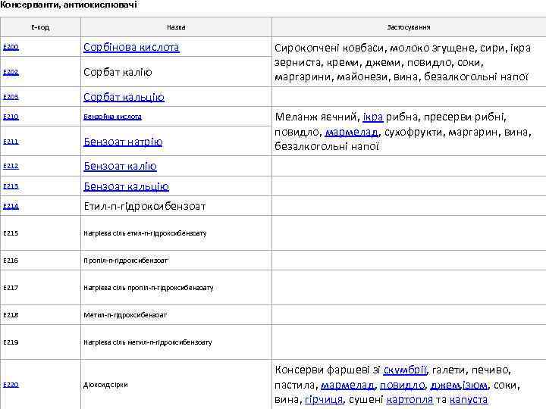The height and width of the screenshot is (409, 546).
Task: Open the E203 code link
Action: pos(11,97)
